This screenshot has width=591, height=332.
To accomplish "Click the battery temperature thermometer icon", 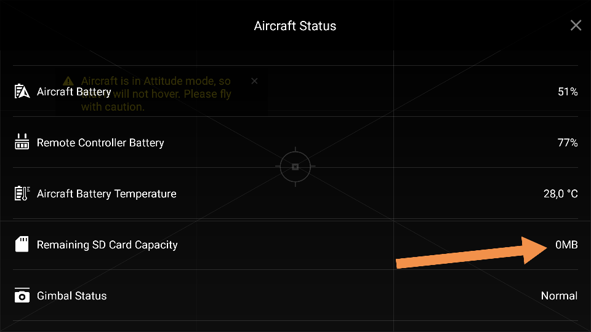I will pyautogui.click(x=22, y=193).
